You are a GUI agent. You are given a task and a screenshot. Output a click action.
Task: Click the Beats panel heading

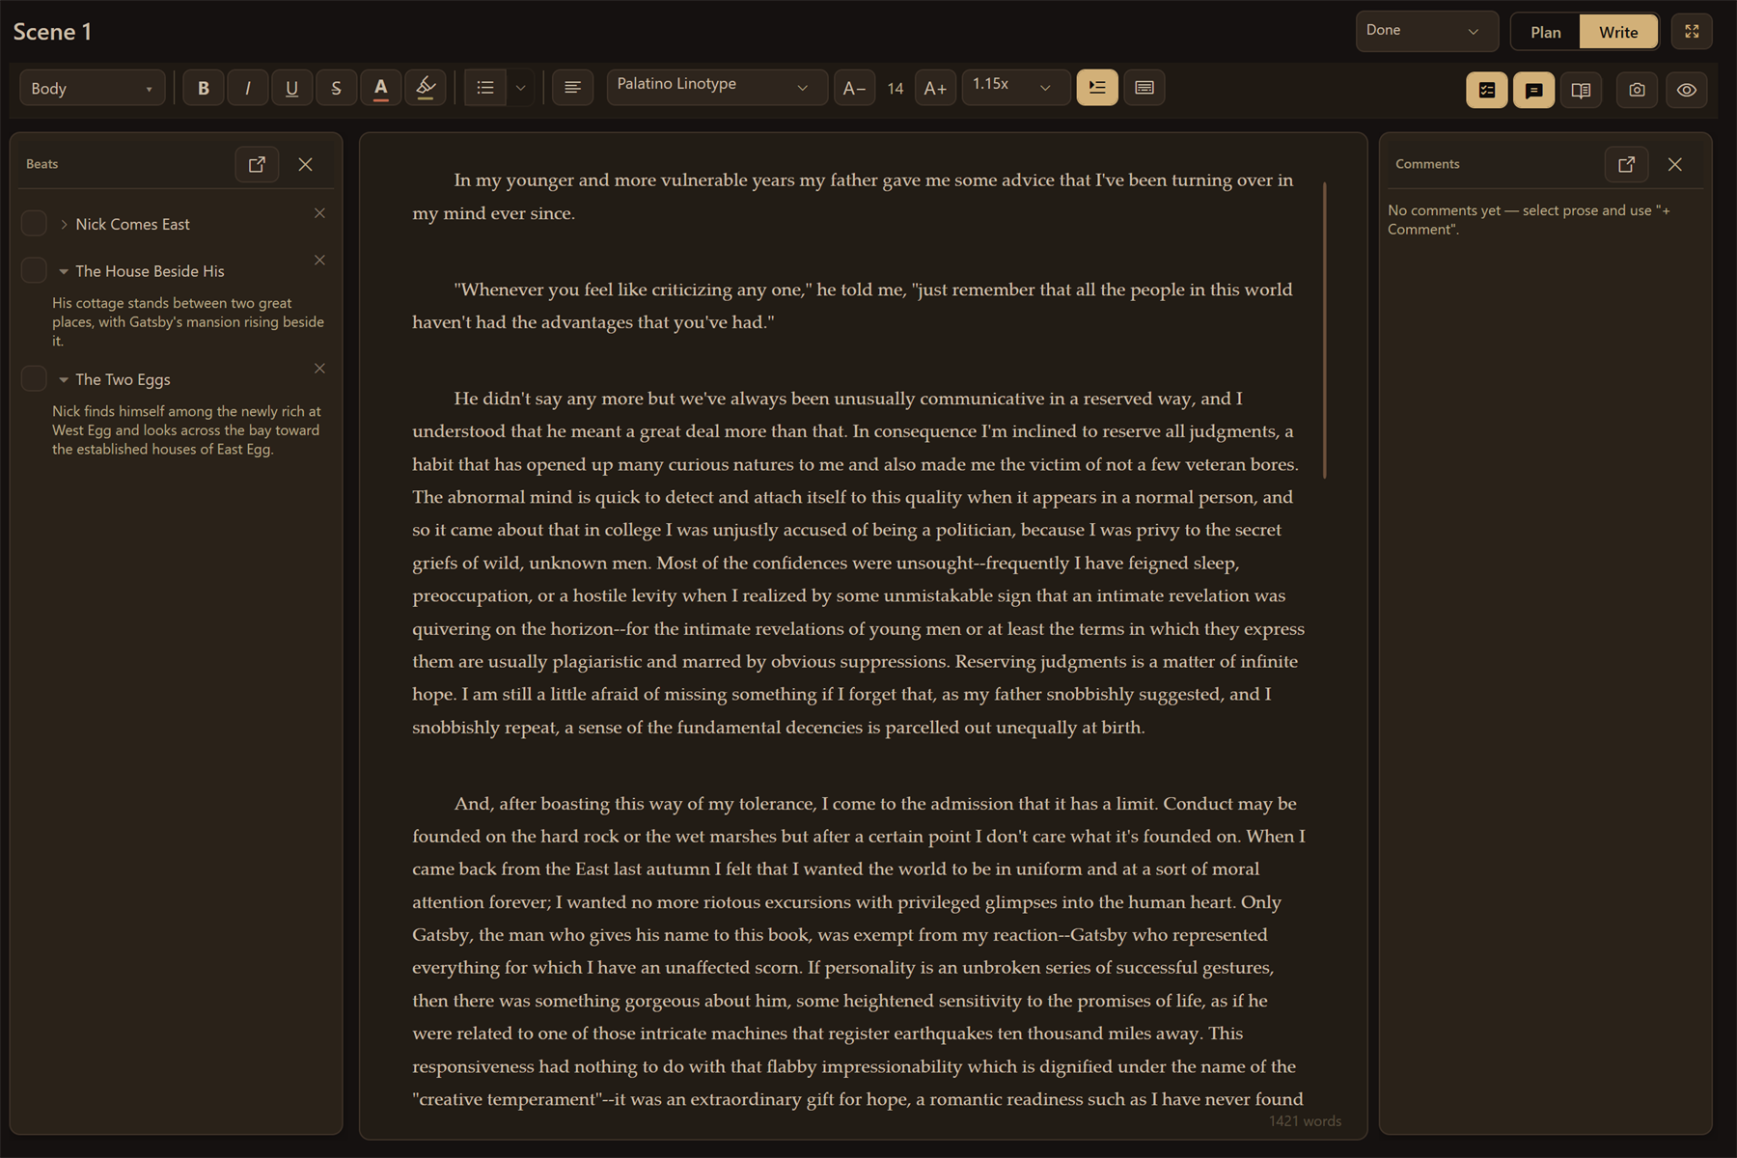41,164
